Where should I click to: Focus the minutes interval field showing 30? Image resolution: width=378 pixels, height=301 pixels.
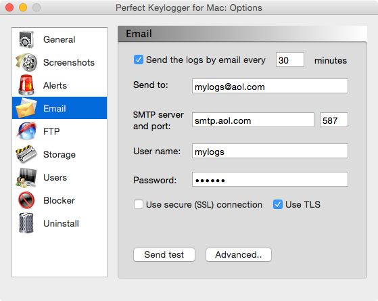point(290,60)
